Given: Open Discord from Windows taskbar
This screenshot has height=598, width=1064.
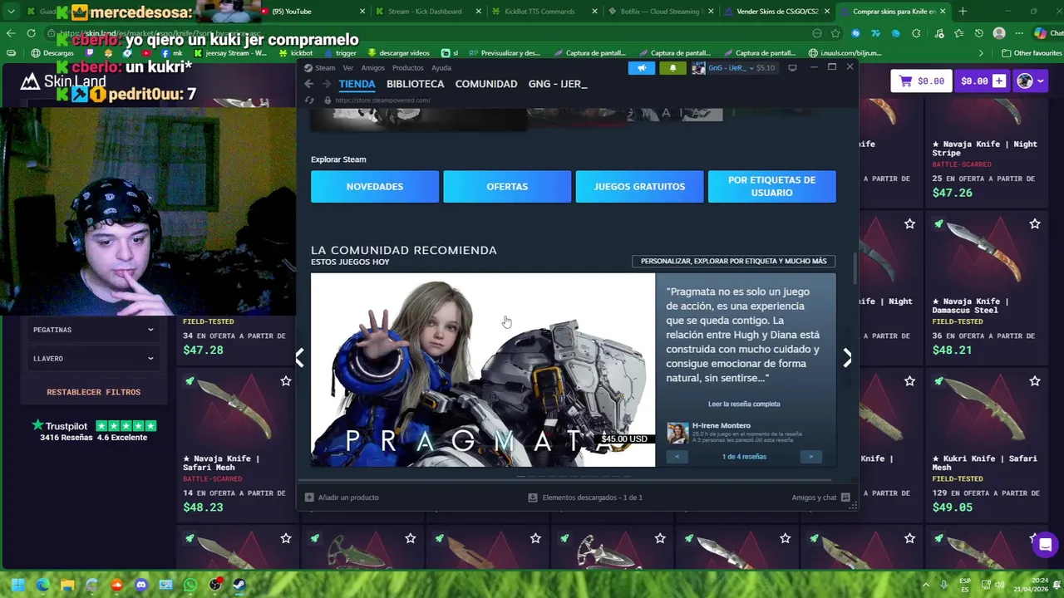Looking at the screenshot, I should coord(141,585).
